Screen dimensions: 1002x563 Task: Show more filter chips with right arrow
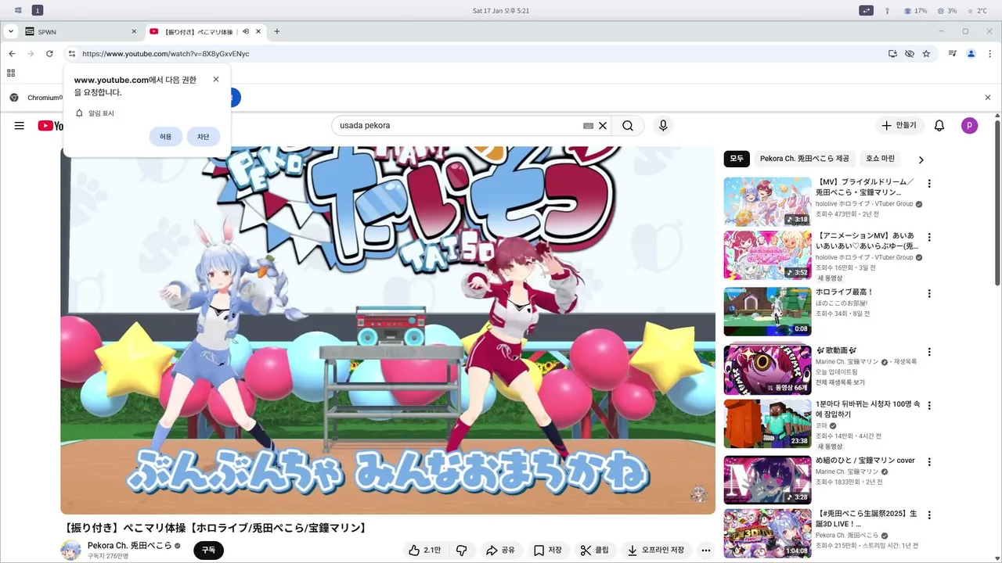(x=921, y=160)
